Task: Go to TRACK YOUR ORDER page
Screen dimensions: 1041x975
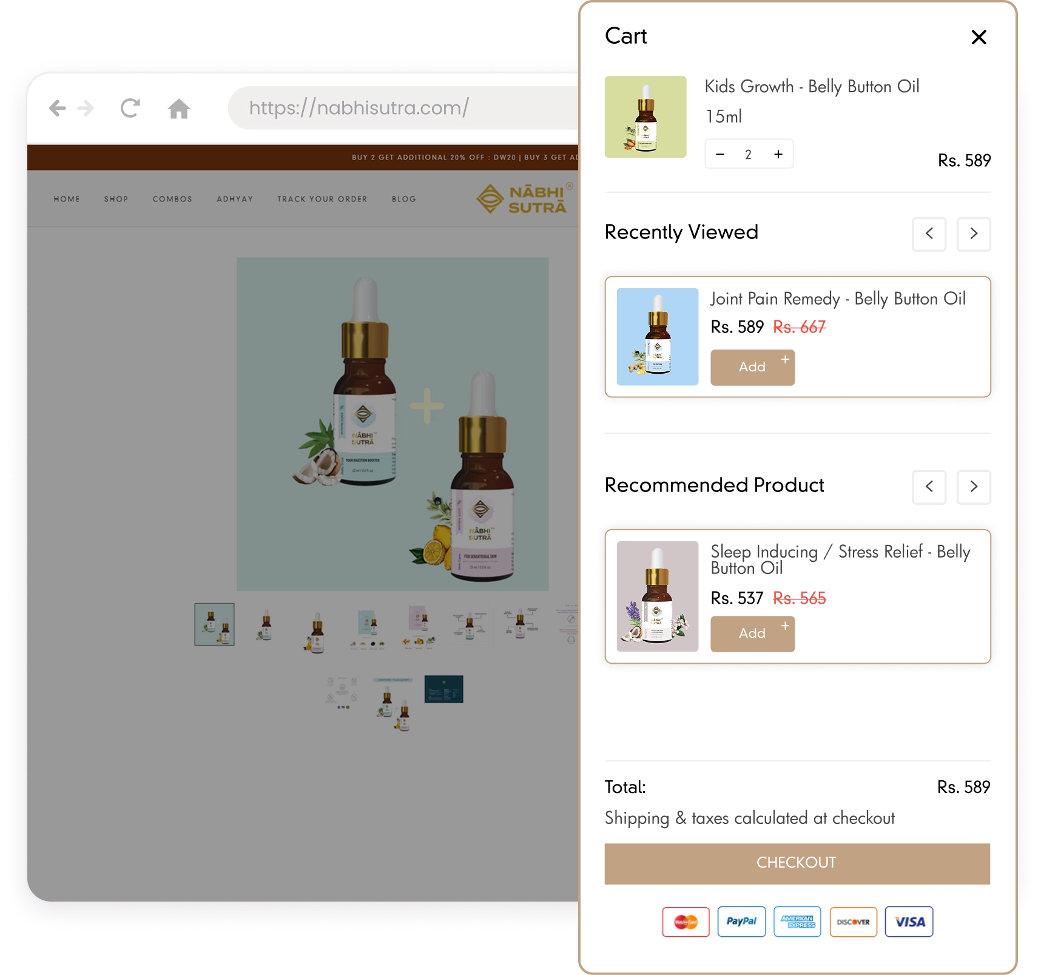Action: click(322, 199)
